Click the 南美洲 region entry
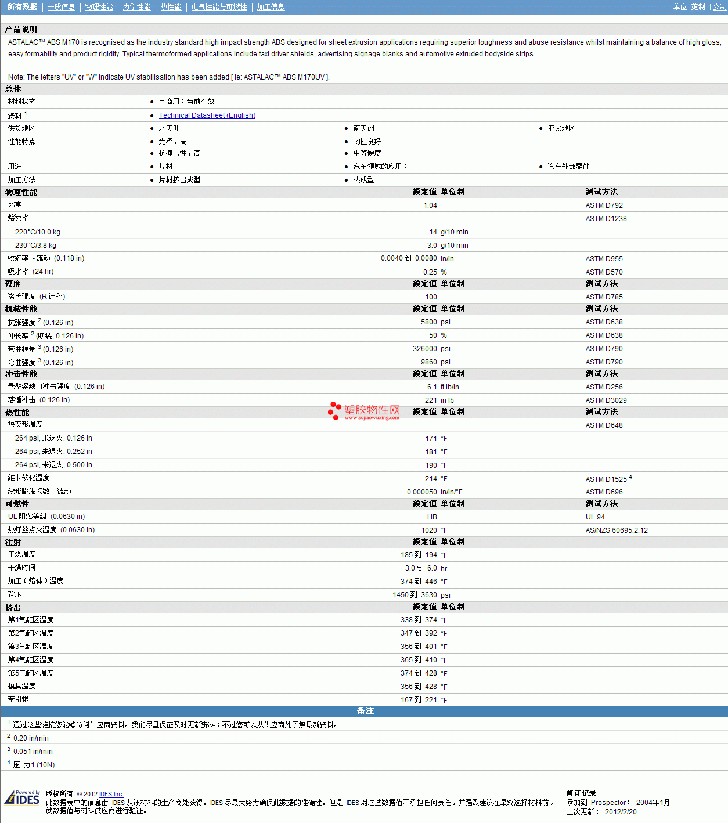 364,128
